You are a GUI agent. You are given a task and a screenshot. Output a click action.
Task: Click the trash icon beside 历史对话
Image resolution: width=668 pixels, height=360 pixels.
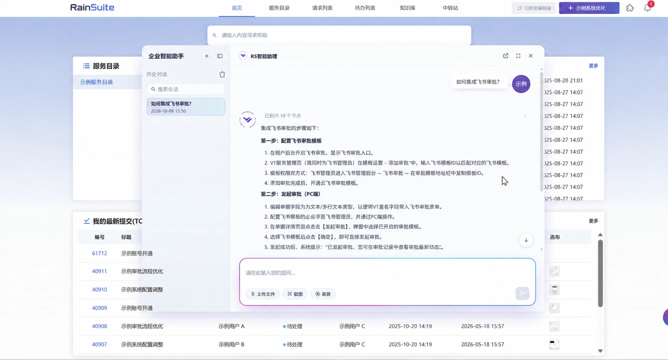tap(222, 74)
